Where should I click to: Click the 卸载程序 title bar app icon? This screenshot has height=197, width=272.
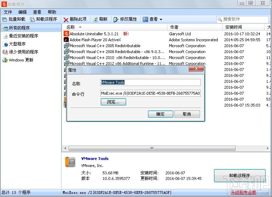[x=4, y=4]
